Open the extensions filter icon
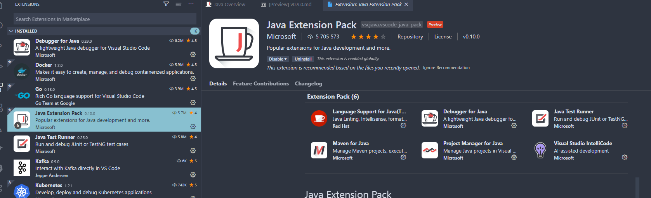This screenshot has width=651, height=198. (166, 4)
